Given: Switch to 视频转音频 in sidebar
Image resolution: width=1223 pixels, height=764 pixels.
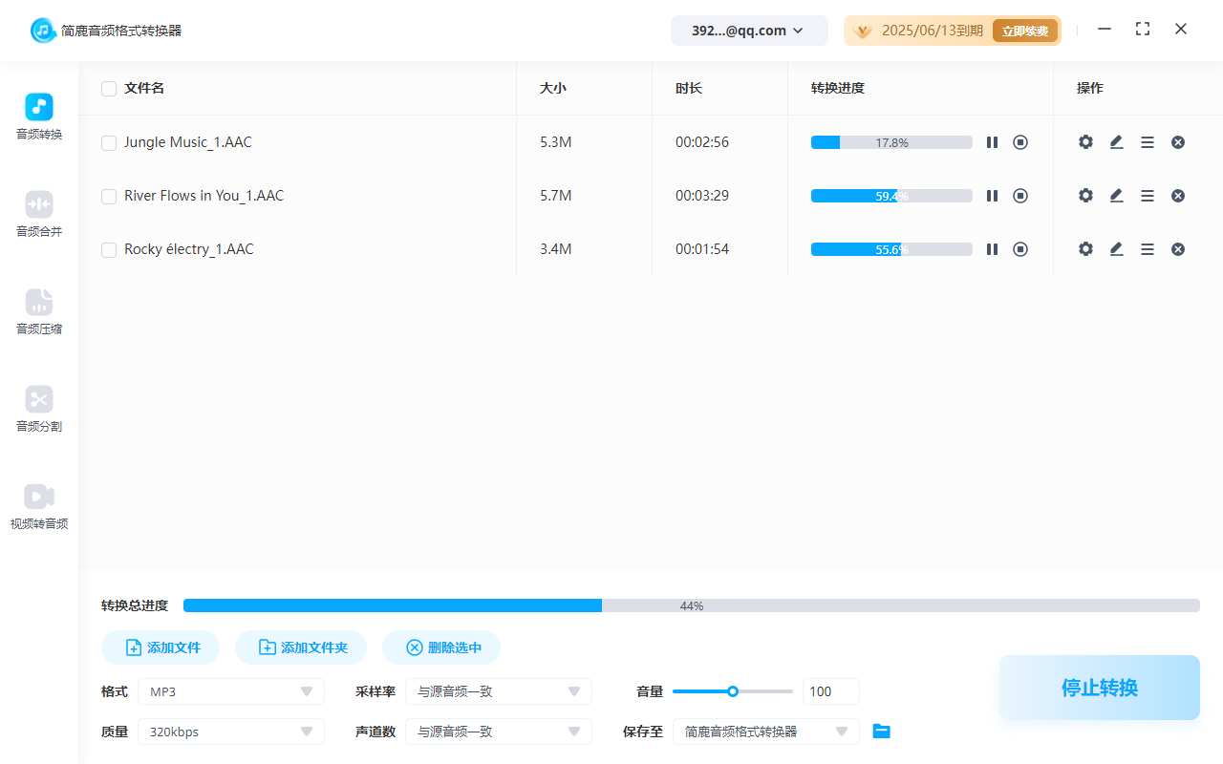Looking at the screenshot, I should tap(39, 507).
